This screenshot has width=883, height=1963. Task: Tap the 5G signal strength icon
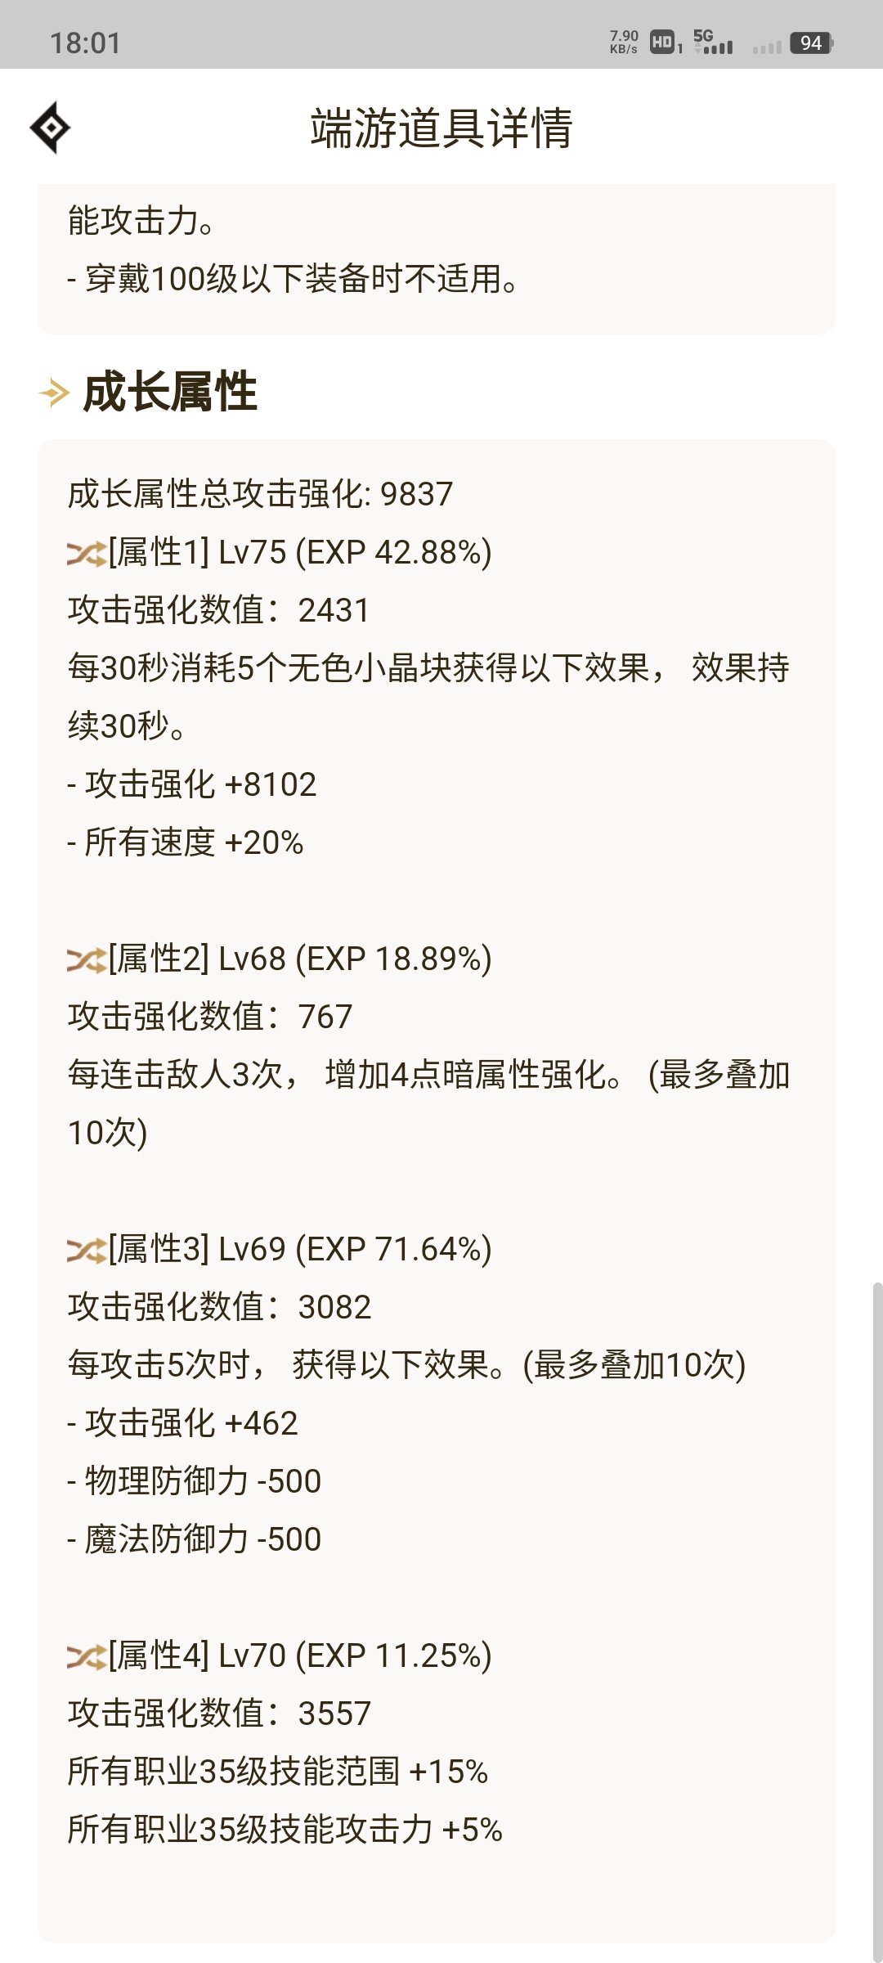pyautogui.click(x=713, y=42)
